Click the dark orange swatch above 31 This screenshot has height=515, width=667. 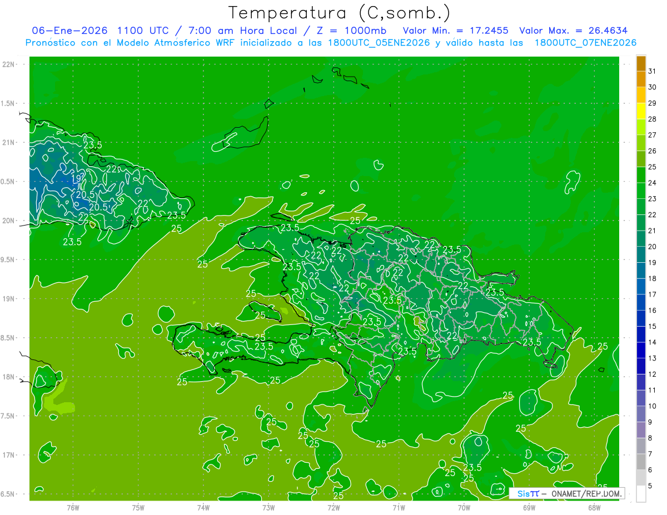(x=641, y=64)
